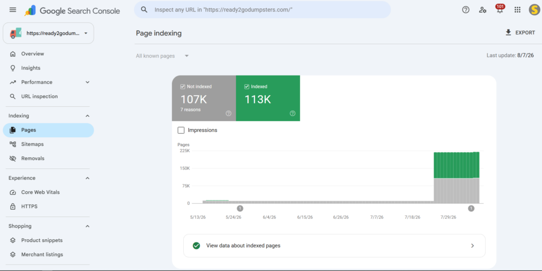Click the search magnifier icon in URL bar
Screen dimensions: 542x271
click(144, 10)
